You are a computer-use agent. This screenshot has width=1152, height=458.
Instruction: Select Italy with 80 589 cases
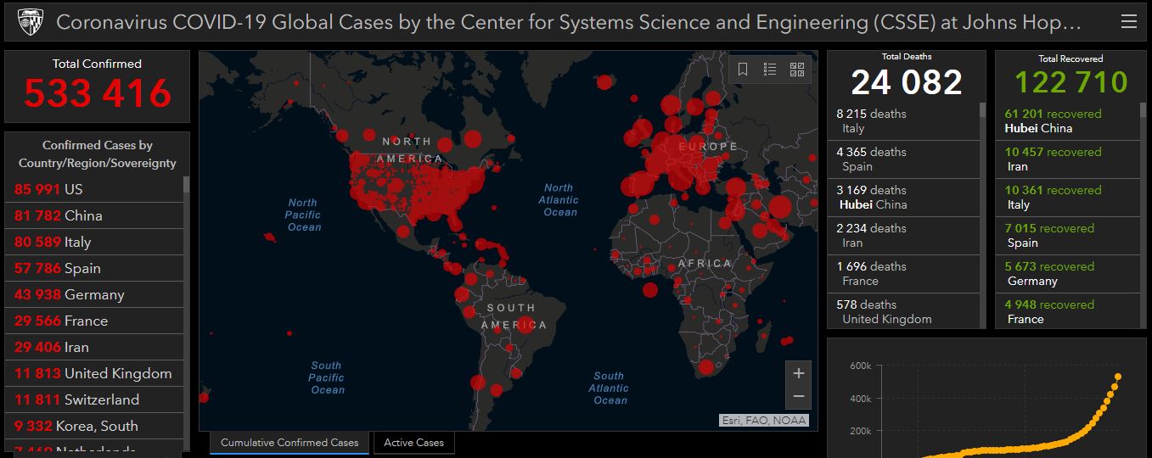point(94,242)
